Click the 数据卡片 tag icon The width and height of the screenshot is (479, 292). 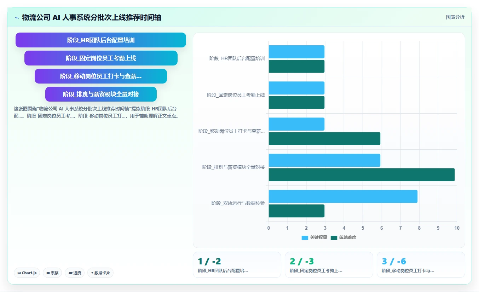point(92,273)
